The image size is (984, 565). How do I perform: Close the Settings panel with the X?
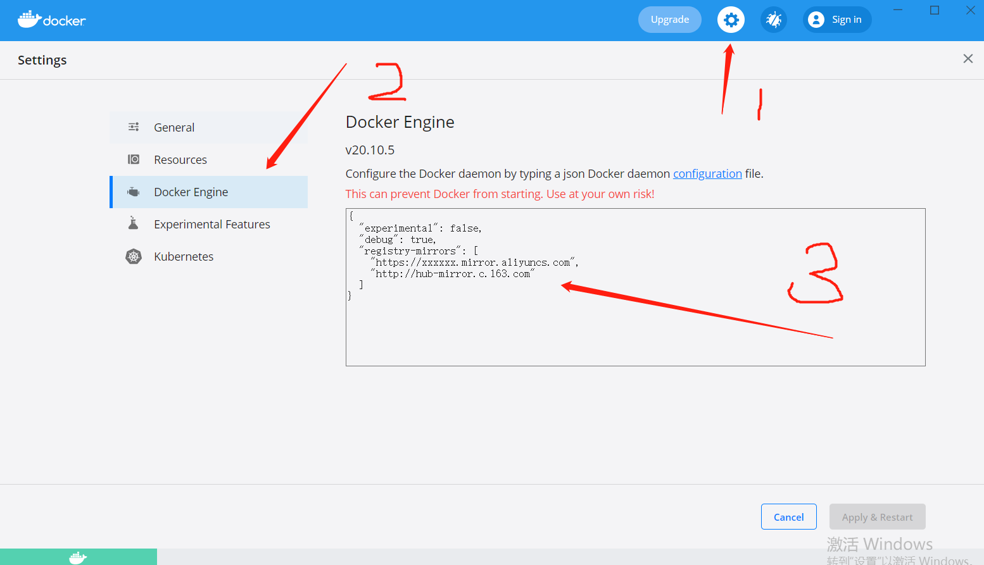968,59
